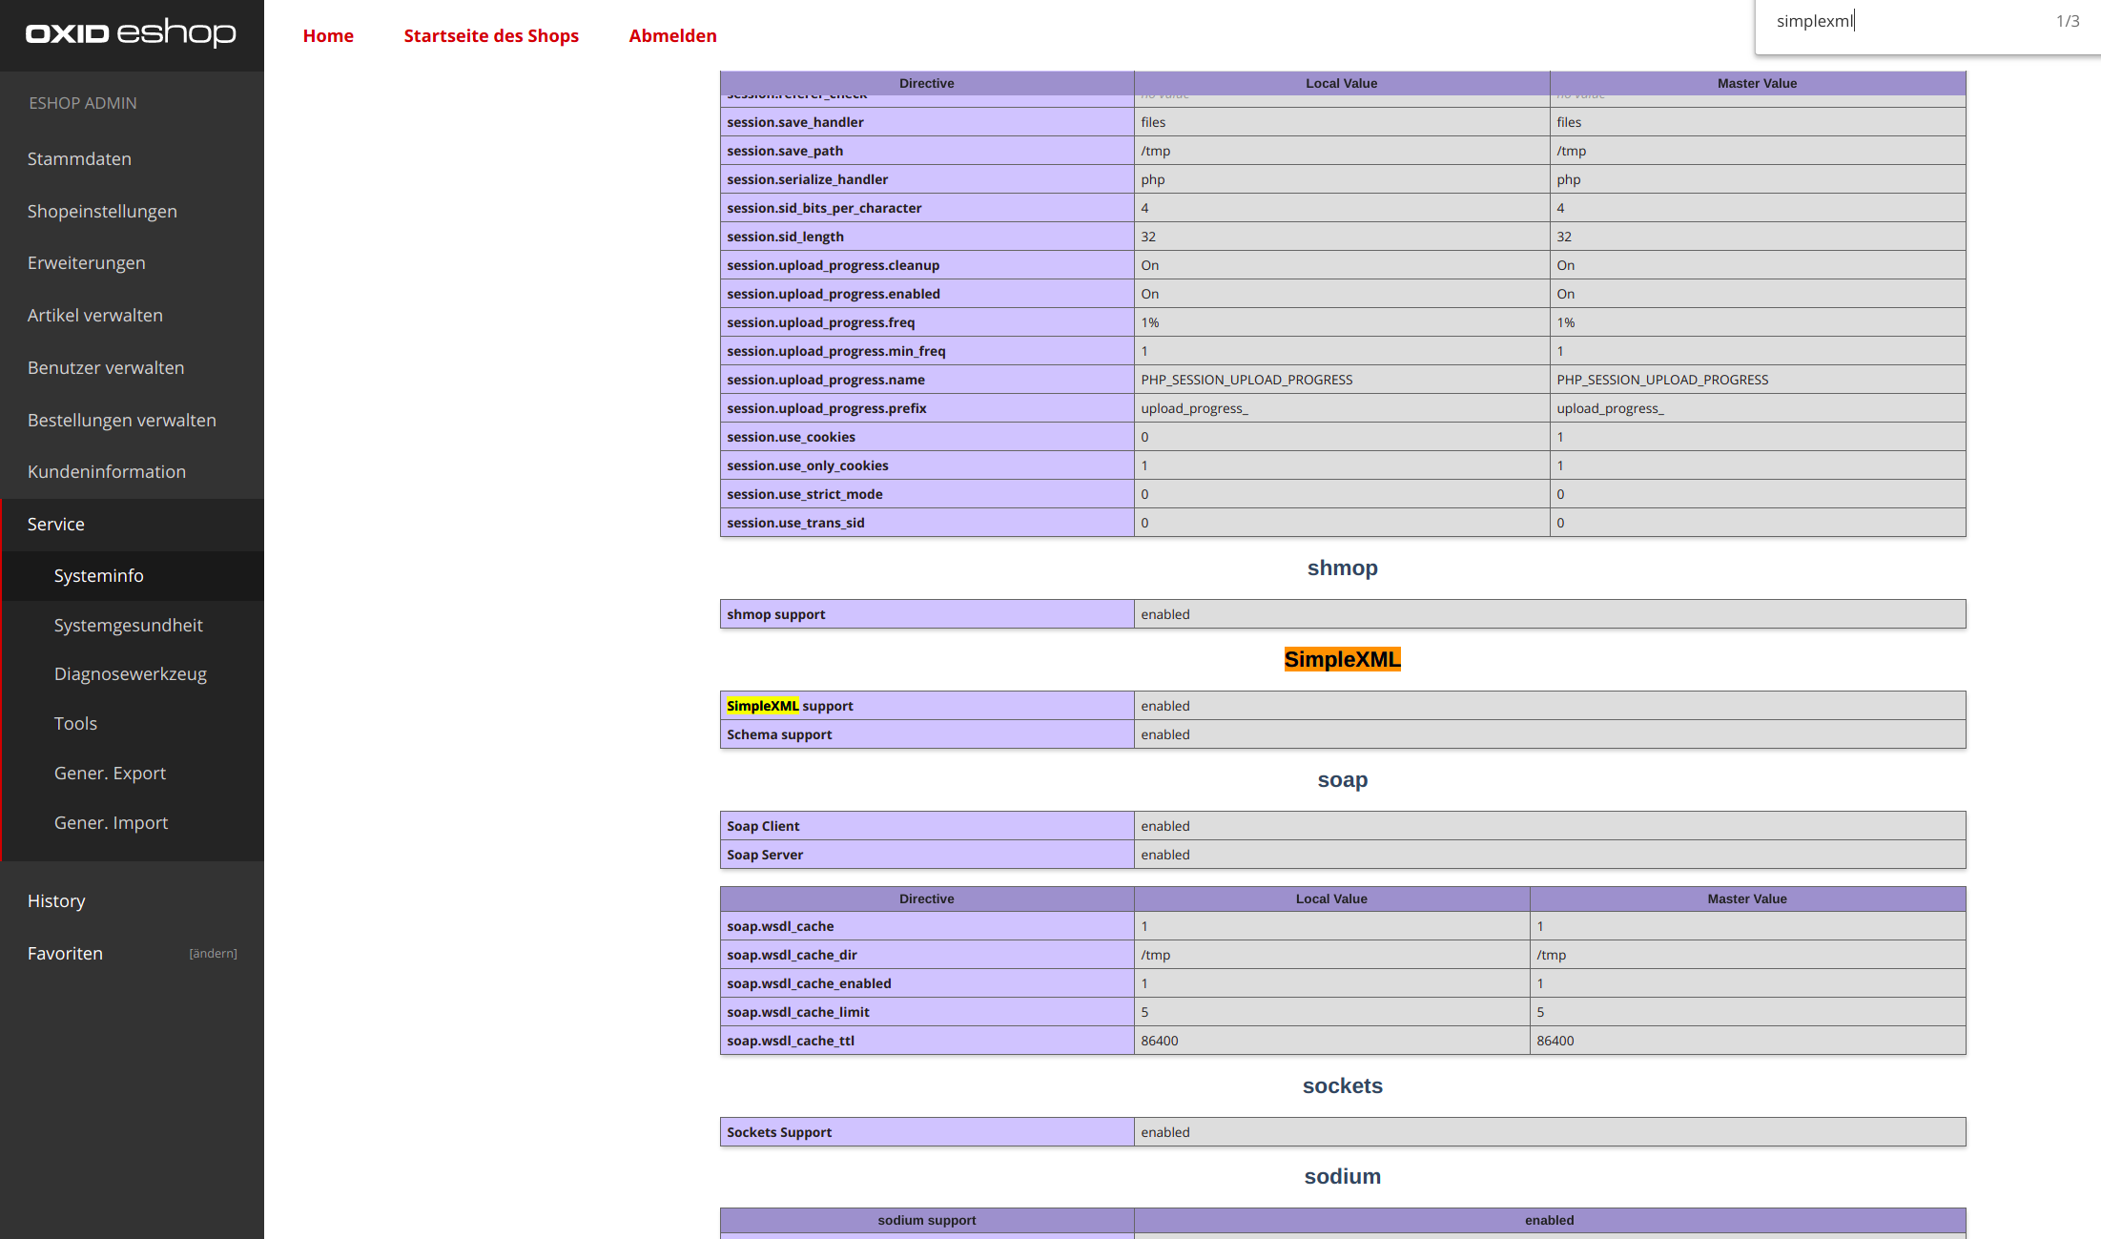Screen dimensions: 2101x1239
Task: Click the soap.wsdl_cache directive
Action: (x=780, y=926)
